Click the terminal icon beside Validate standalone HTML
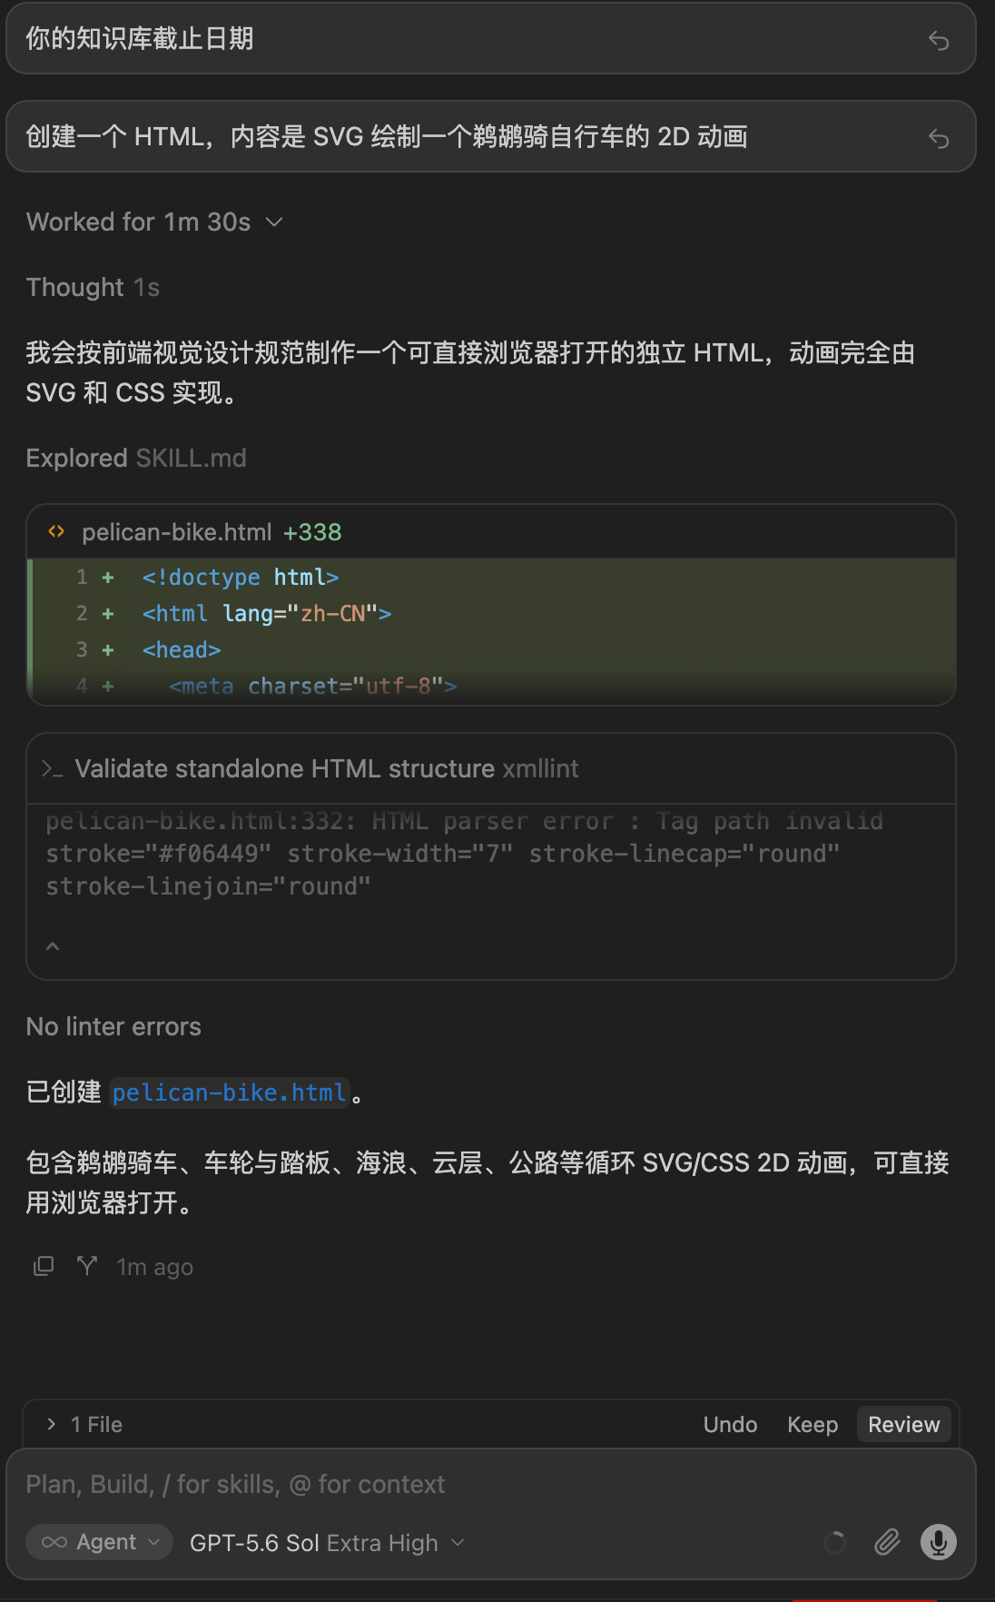The height and width of the screenshot is (1602, 995). click(x=53, y=769)
